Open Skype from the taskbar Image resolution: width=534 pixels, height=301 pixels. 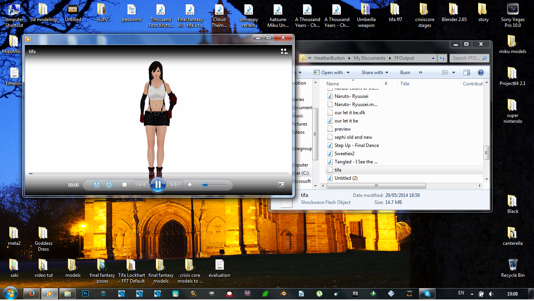[x=427, y=294]
